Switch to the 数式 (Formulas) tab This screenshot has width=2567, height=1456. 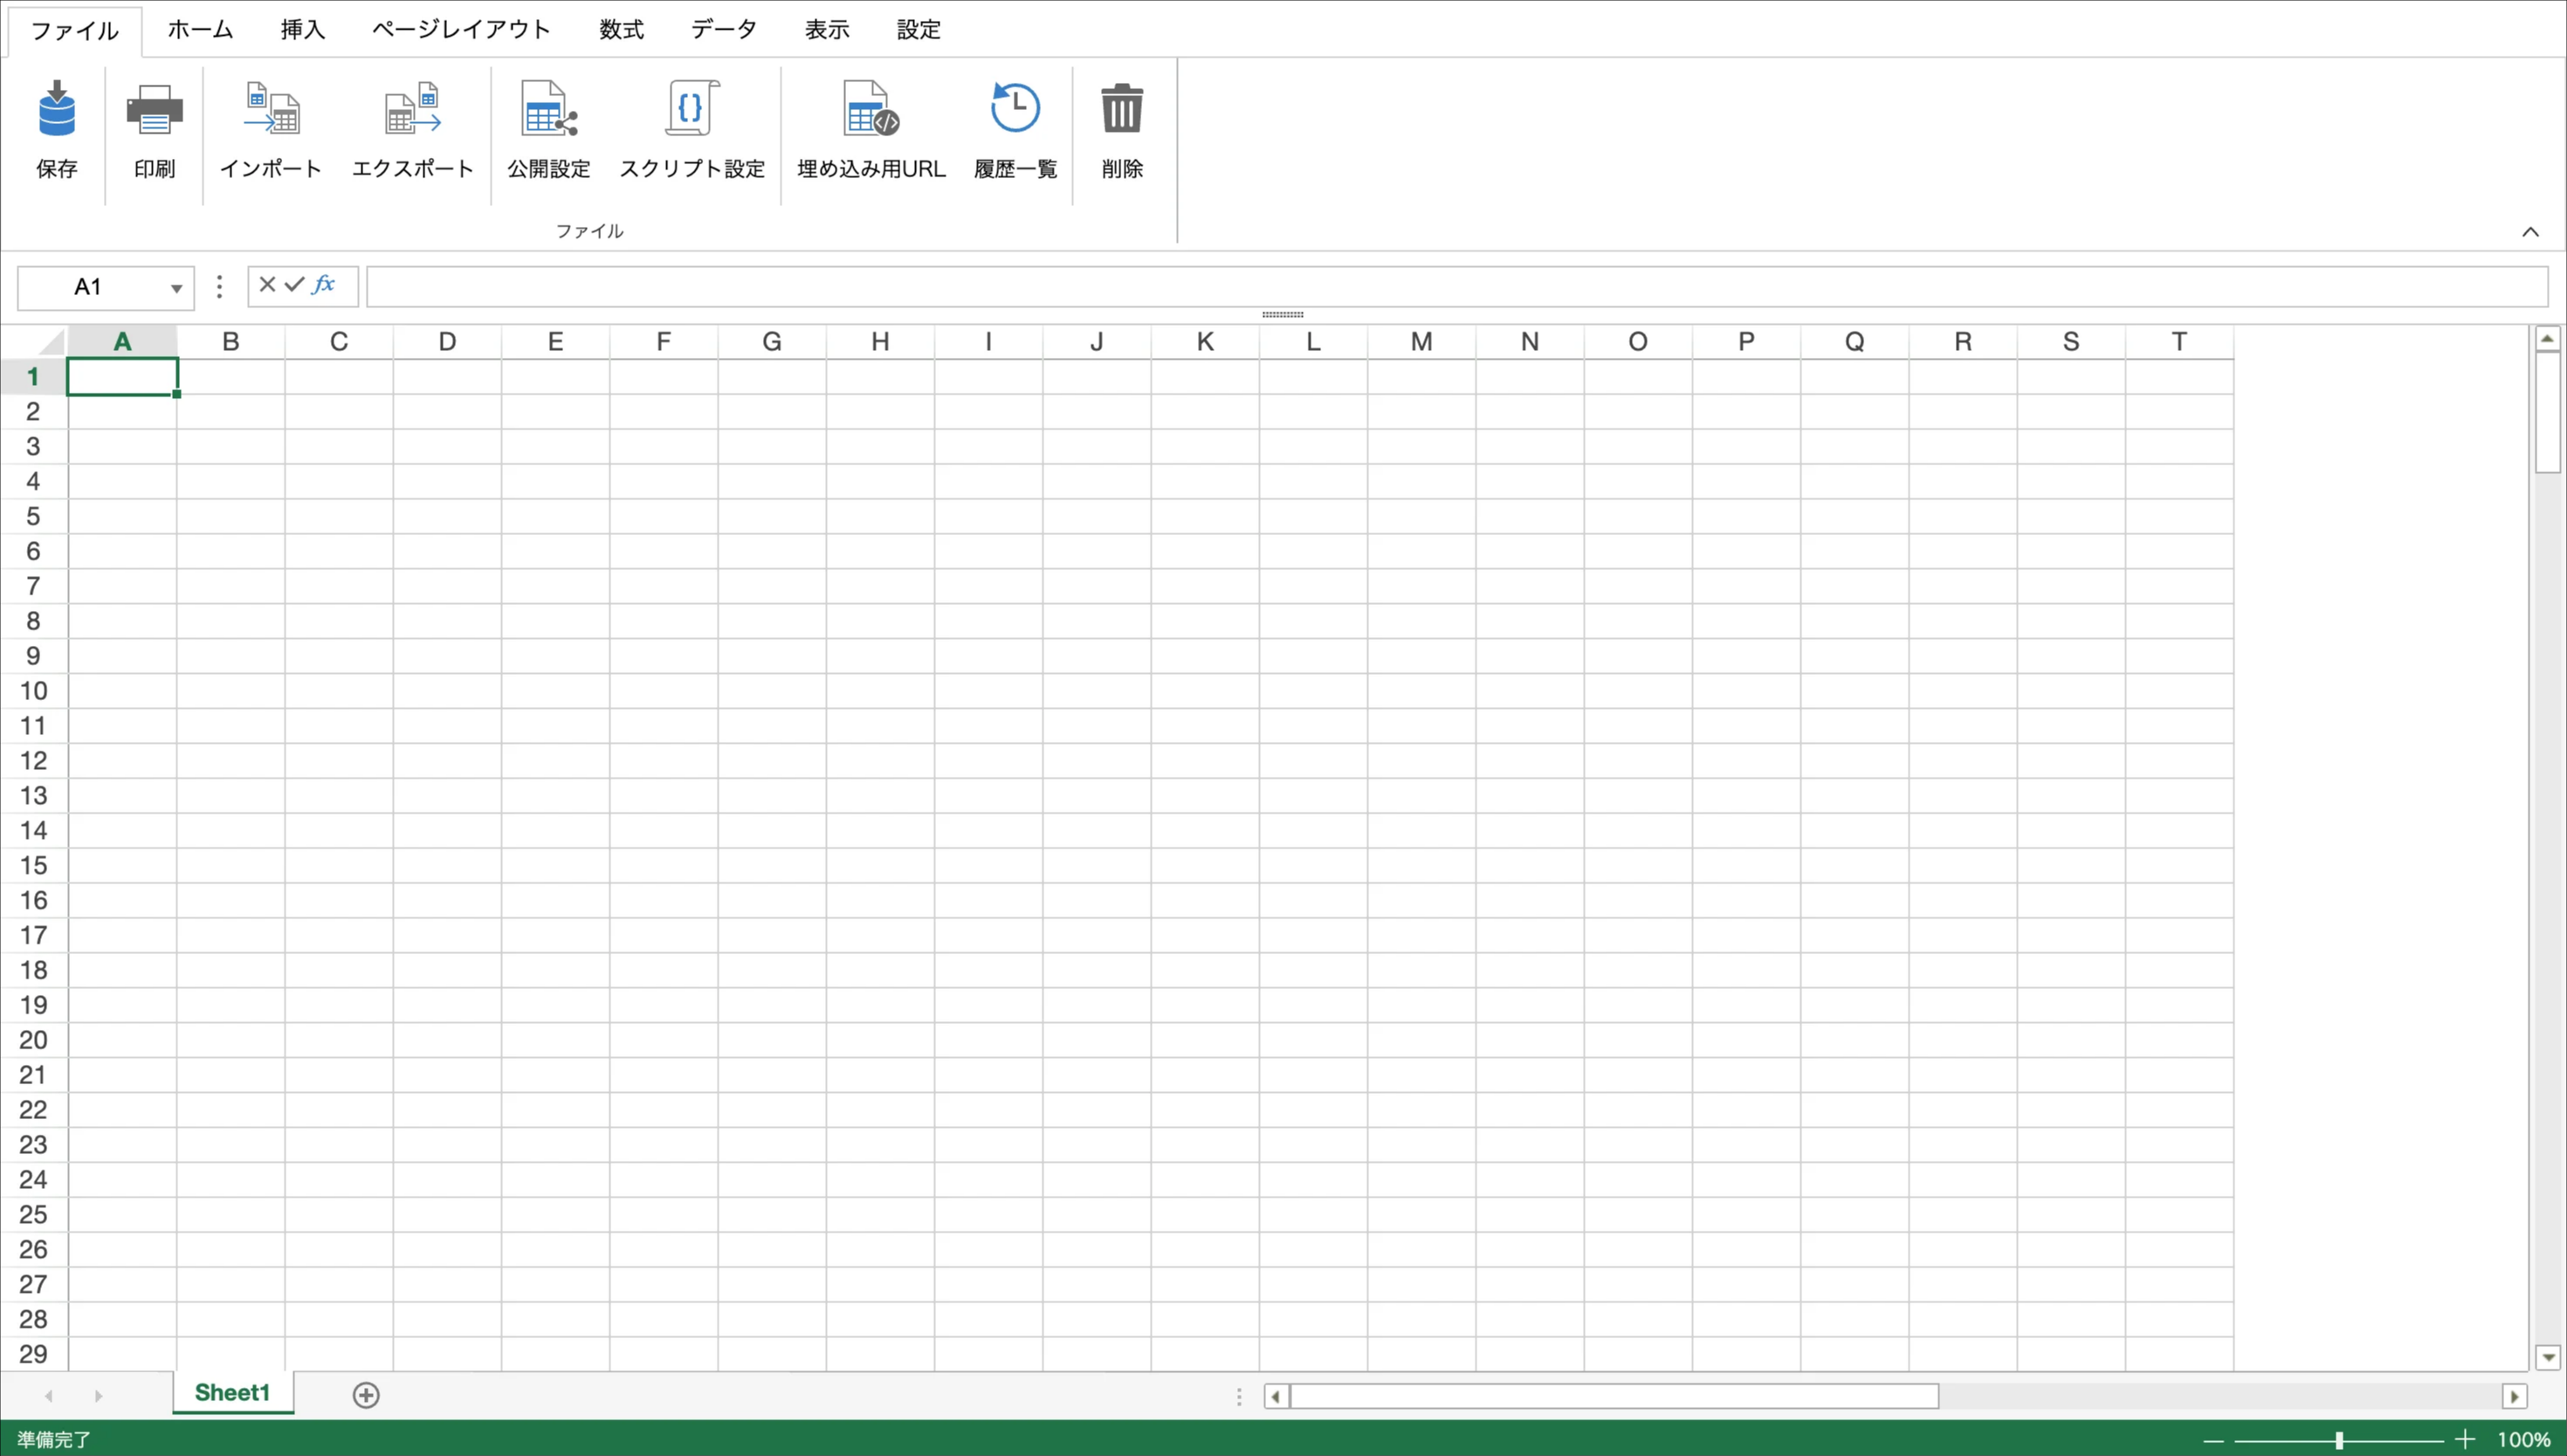pos(621,30)
